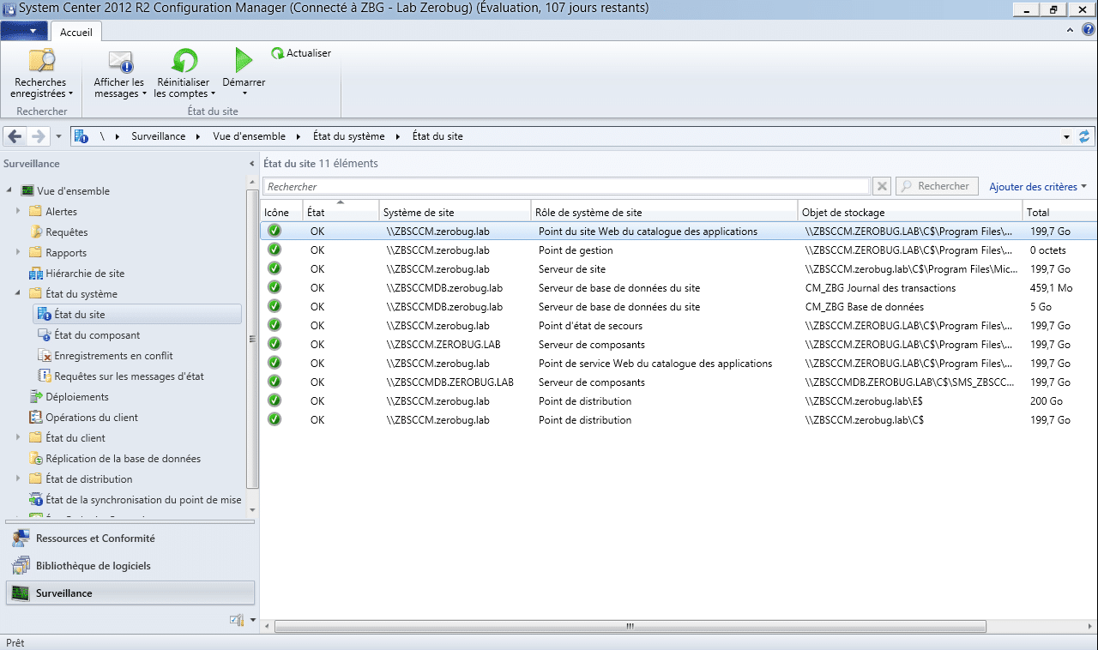Open the Ajouter des critères dropdown

(x=1038, y=186)
